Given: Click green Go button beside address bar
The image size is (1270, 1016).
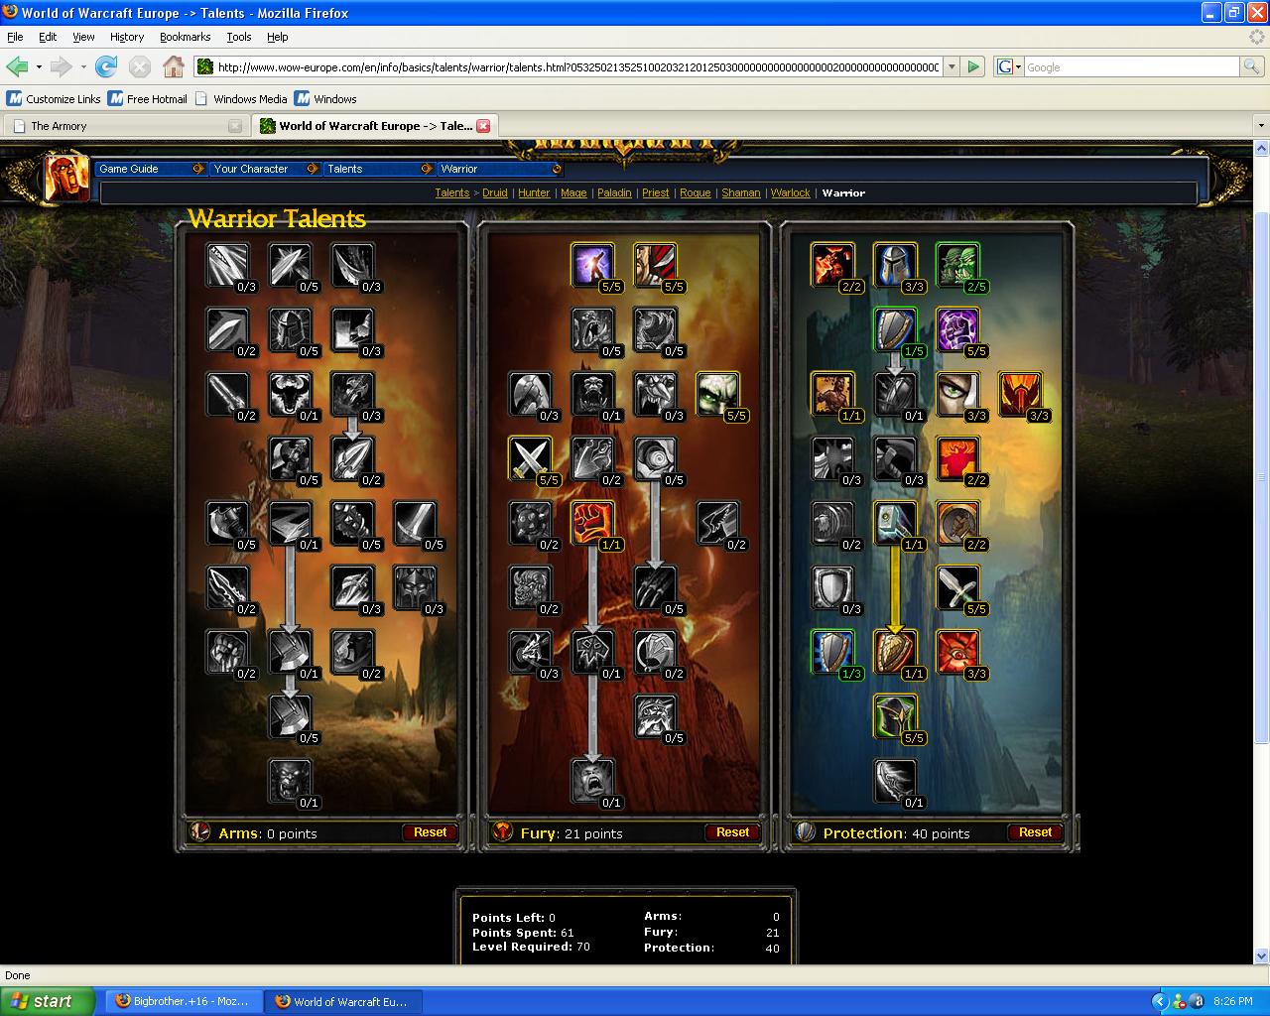Looking at the screenshot, I should tap(973, 66).
